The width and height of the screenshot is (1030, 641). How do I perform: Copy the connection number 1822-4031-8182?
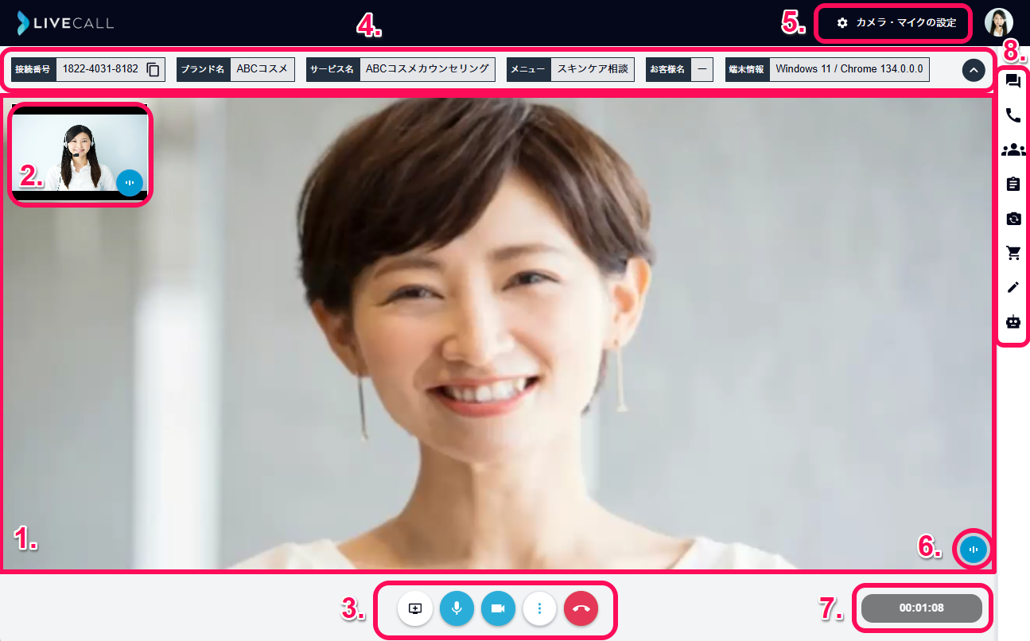154,69
